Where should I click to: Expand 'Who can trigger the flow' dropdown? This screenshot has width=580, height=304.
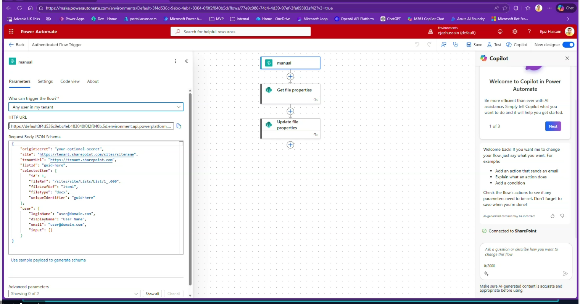tap(96, 107)
